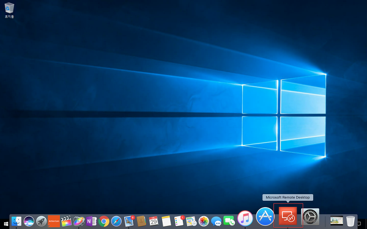This screenshot has width=367, height=229.
Task: Launch FaceTime from the Dock
Action: 229,221
